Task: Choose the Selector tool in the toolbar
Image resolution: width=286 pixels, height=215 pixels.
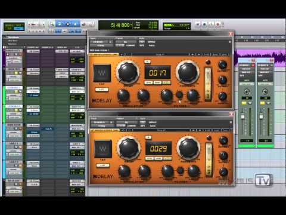Action: (68, 24)
